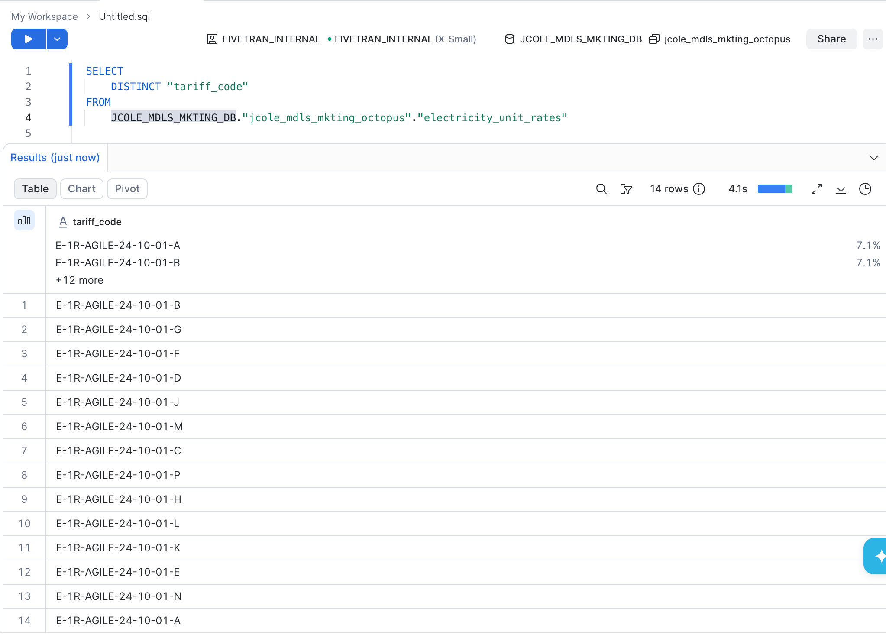The image size is (886, 635).
Task: Open the AI assistant sparkle button
Action: point(876,556)
